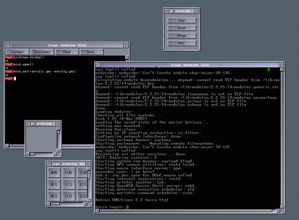Clear the DOpE command terminal

(x=67, y=52)
